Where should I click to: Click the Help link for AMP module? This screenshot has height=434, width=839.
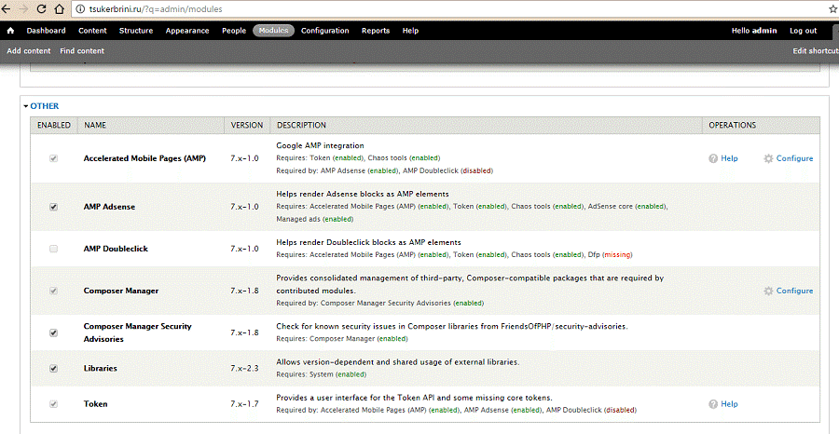729,158
